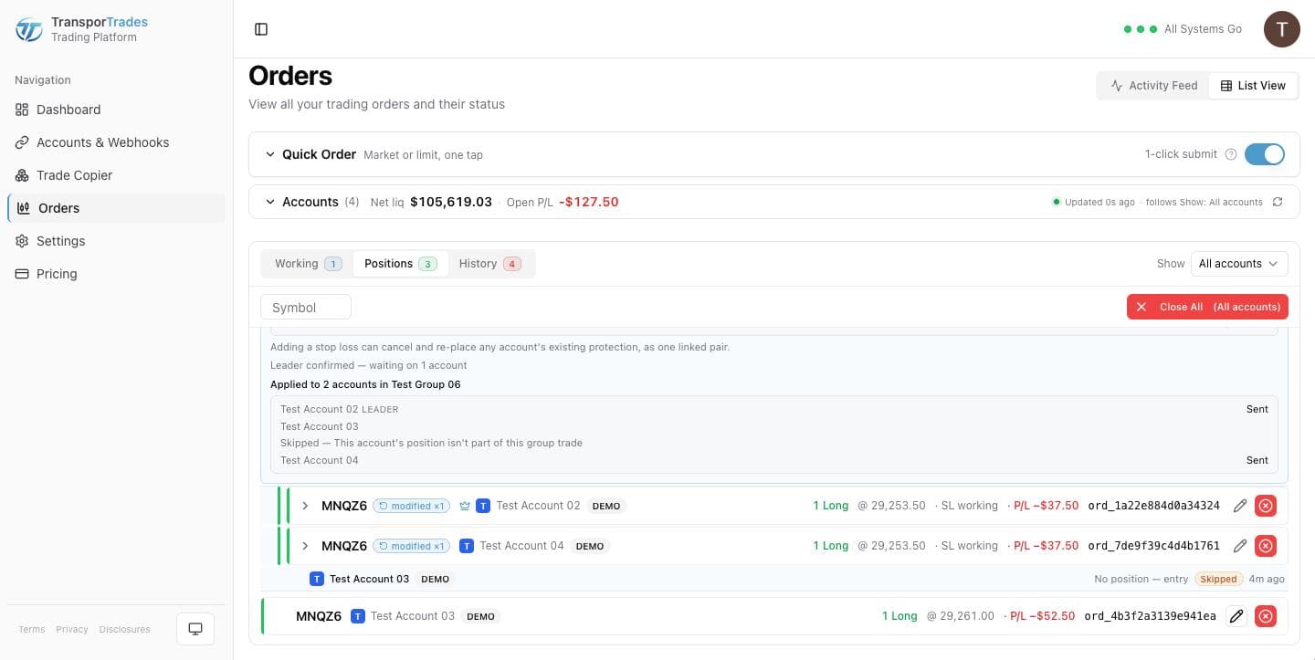Image resolution: width=1315 pixels, height=660 pixels.
Task: Open the Terms link
Action: point(32,629)
